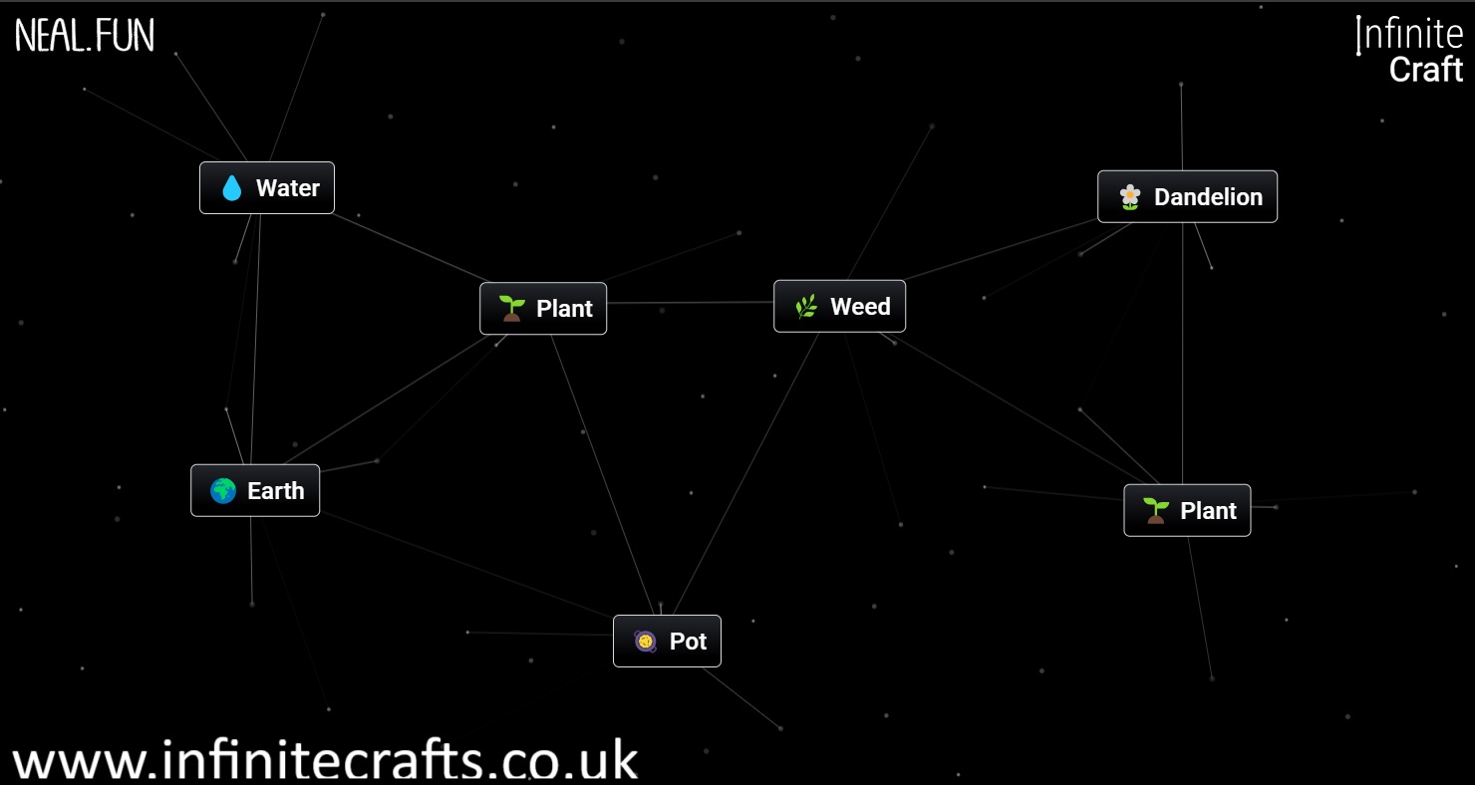Select the seedling icon on upper Plant element
Viewport: 1475px width, 785px height.
point(510,308)
